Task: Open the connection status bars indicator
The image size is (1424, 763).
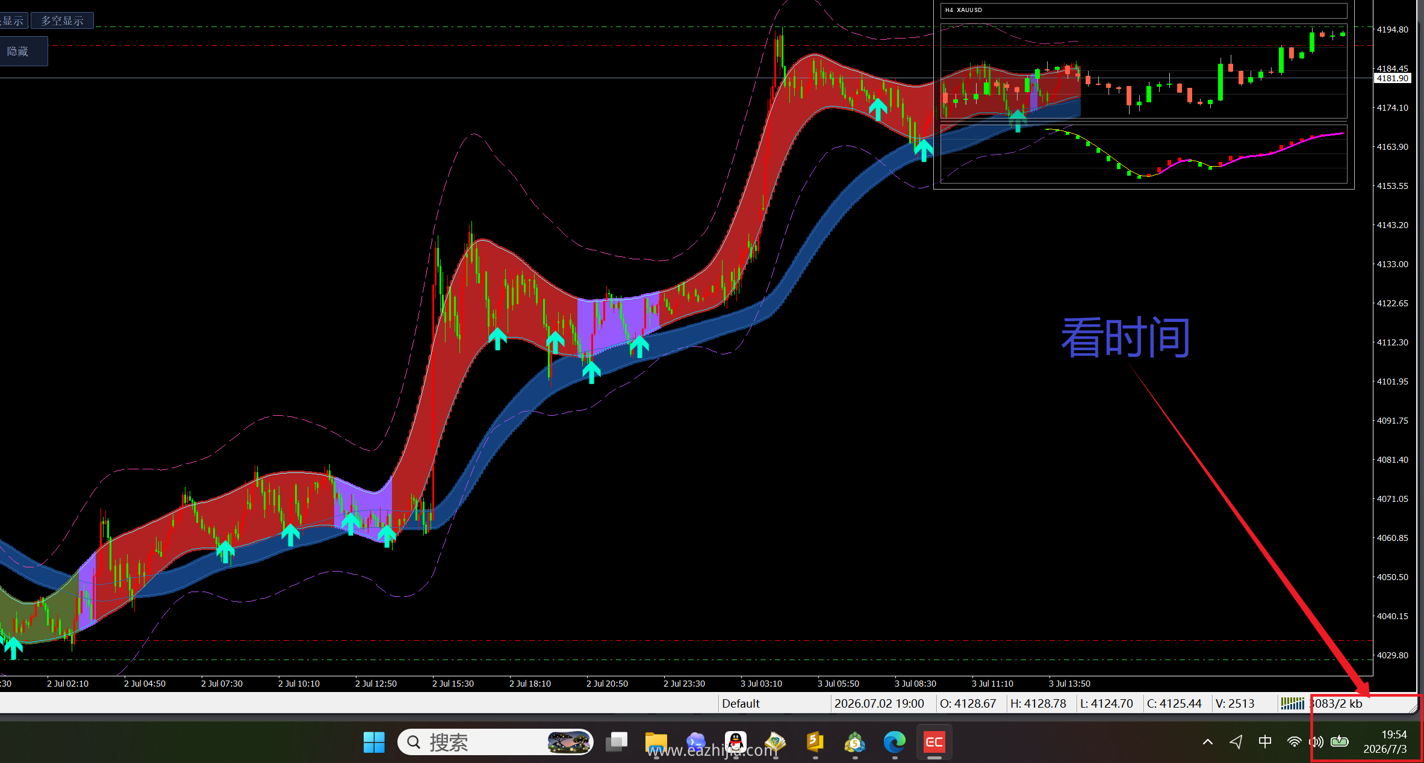Action: pos(1292,703)
